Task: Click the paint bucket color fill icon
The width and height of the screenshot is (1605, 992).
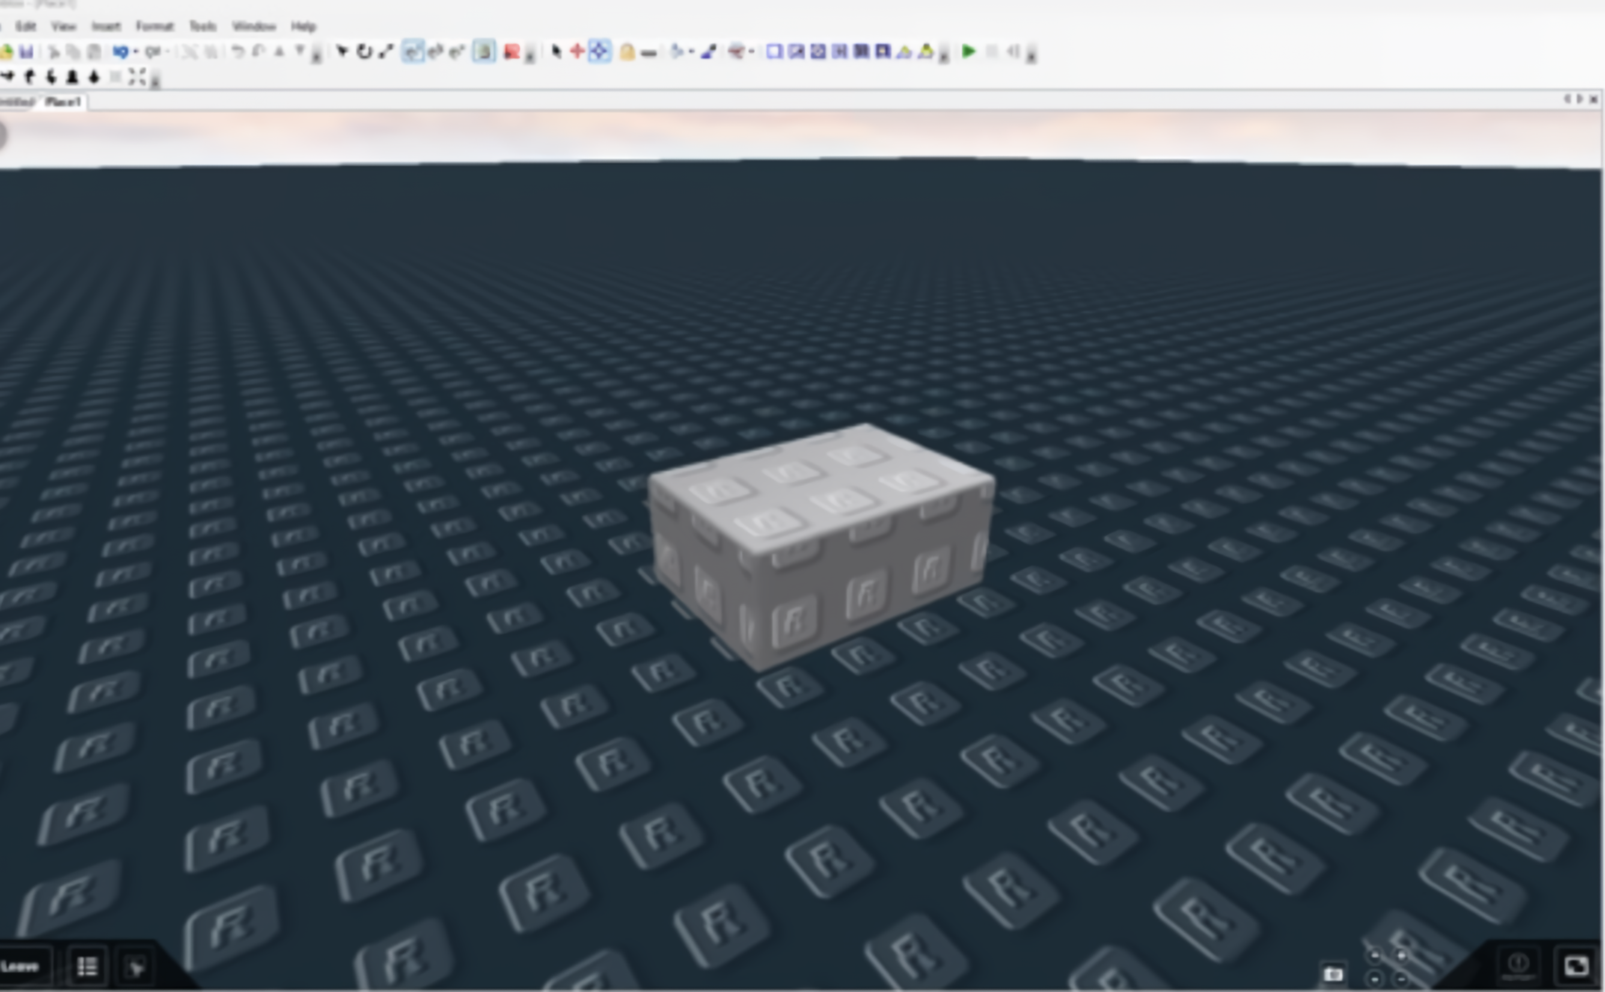Action: (x=677, y=51)
